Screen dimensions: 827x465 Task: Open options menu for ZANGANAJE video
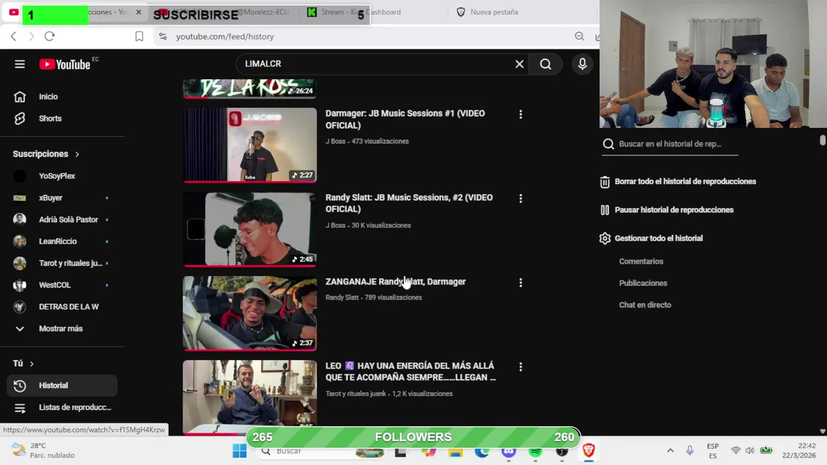click(521, 282)
